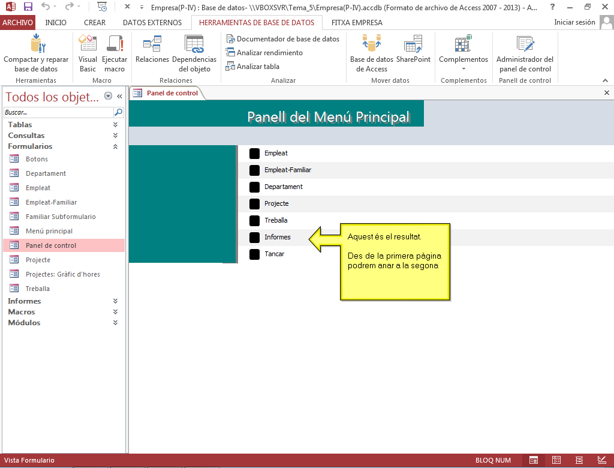
Task: Select Panel de control in navigation pane
Action: click(64, 245)
